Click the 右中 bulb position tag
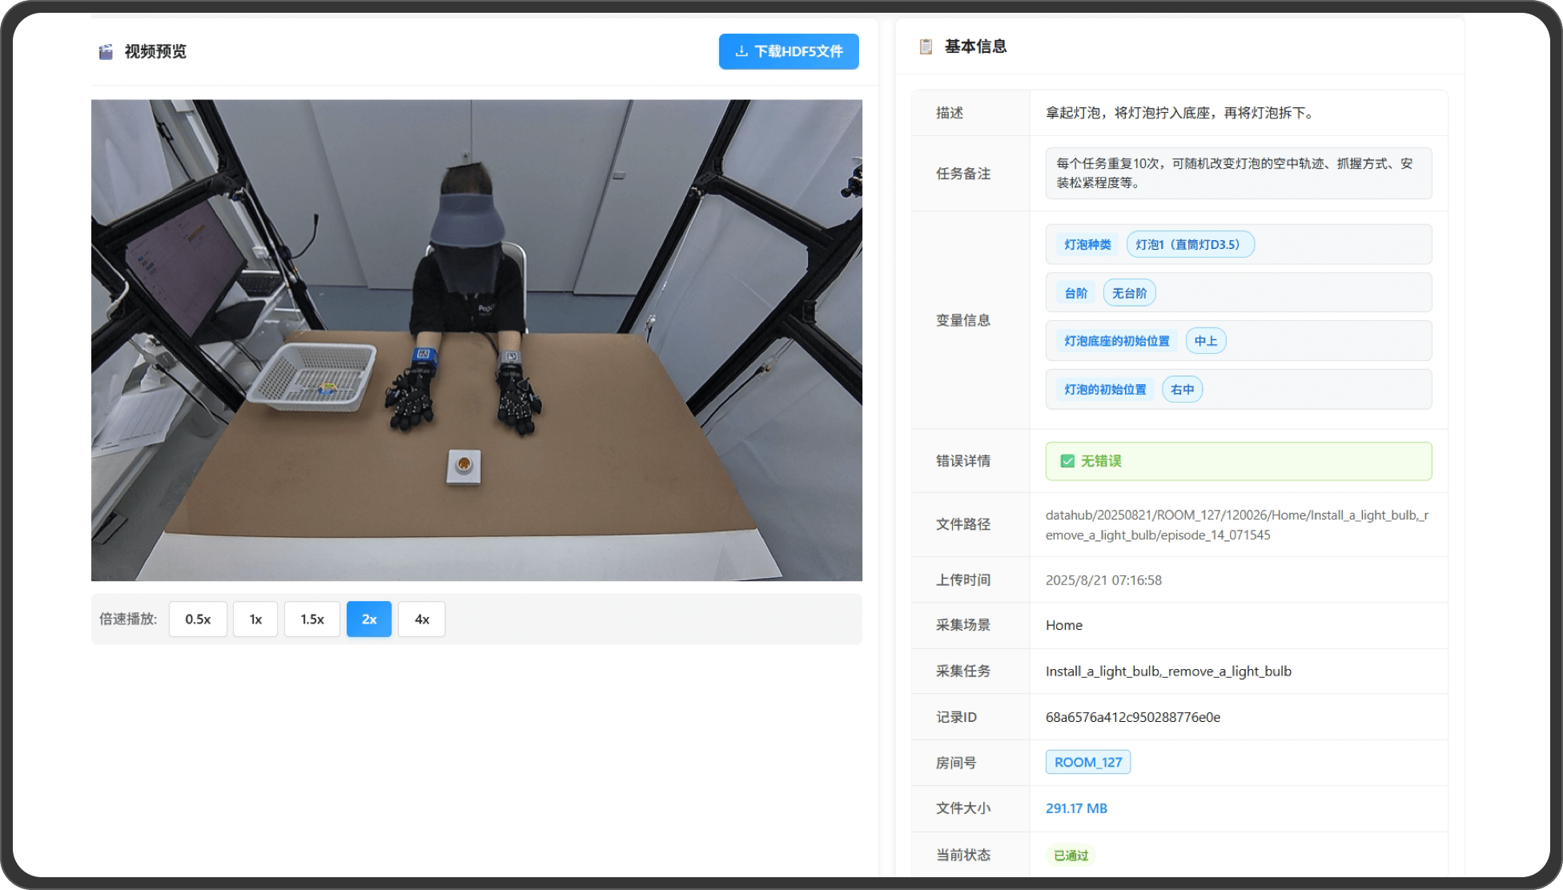The width and height of the screenshot is (1563, 890). (1182, 390)
